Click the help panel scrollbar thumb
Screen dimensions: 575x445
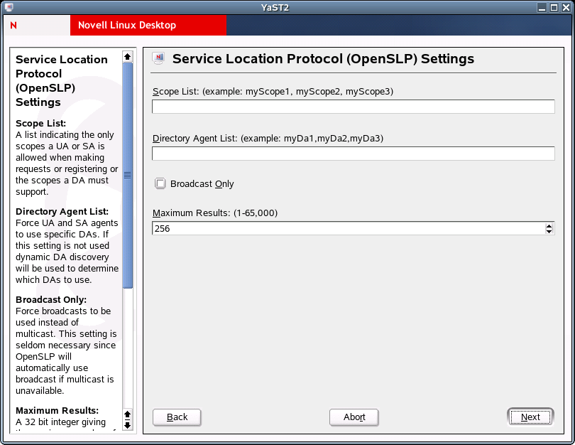pyautogui.click(x=127, y=175)
